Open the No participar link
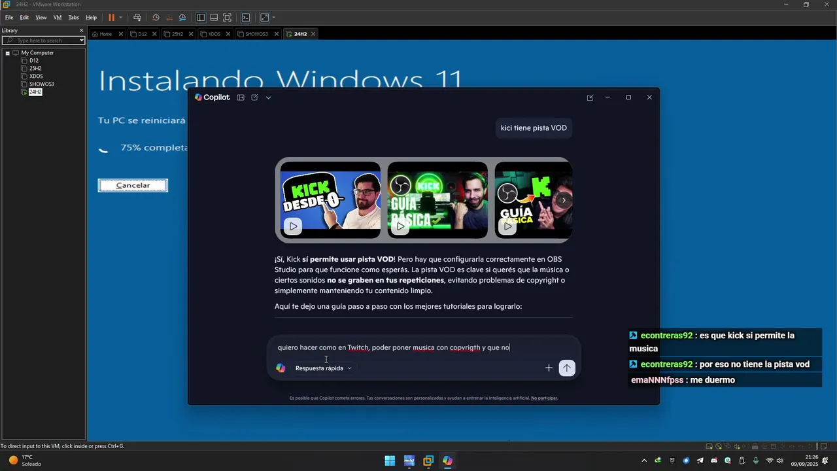Image resolution: width=837 pixels, height=471 pixels. (x=544, y=398)
